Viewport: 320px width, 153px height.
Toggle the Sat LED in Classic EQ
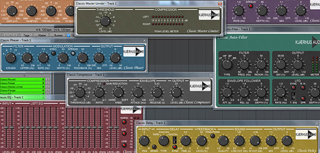coord(124,134)
